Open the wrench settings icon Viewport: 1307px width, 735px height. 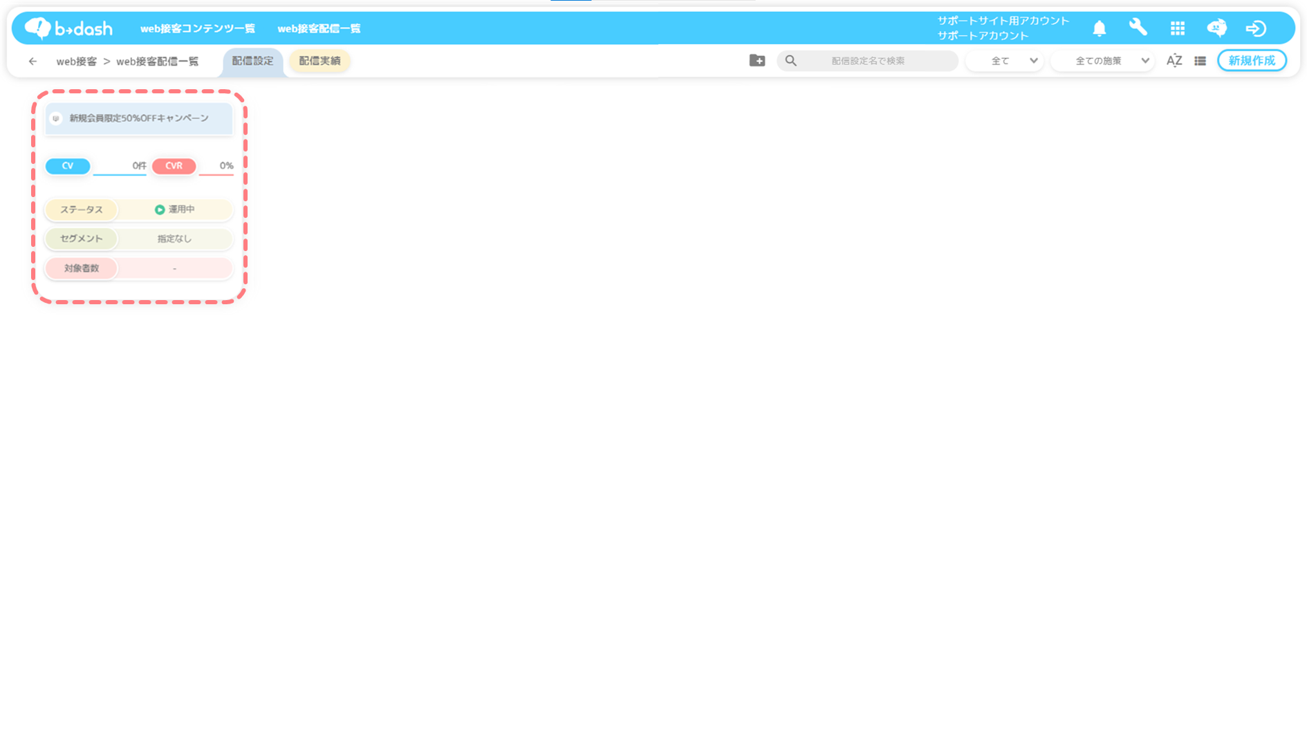1138,28
